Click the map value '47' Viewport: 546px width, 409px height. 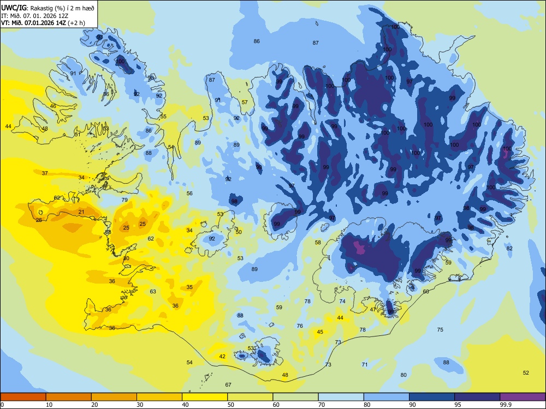pyautogui.click(x=373, y=310)
